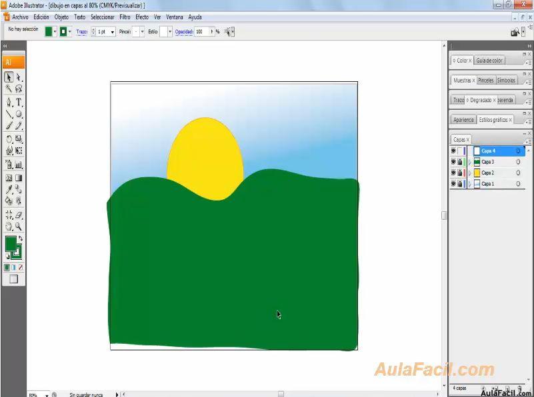
Task: Pick the Mesh tool
Action: [9, 178]
